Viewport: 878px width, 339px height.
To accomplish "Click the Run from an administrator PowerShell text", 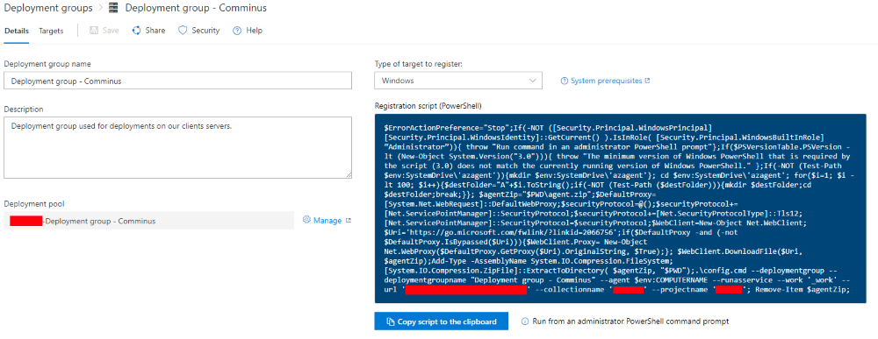I will (630, 321).
